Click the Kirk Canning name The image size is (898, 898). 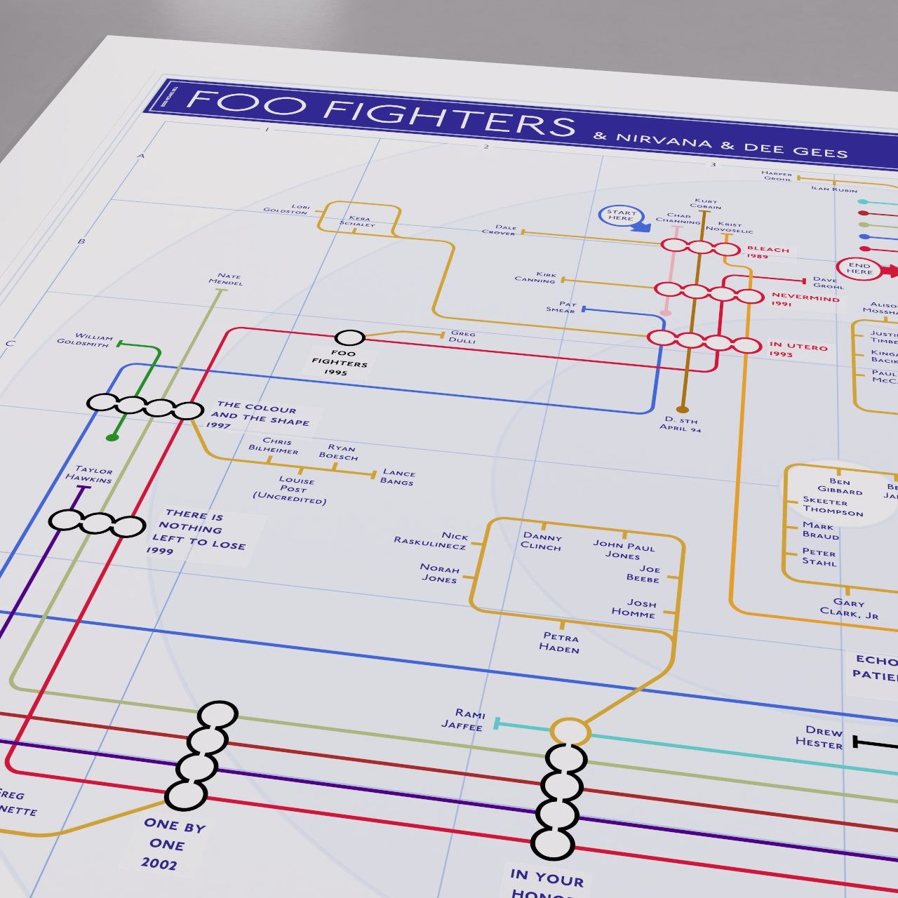(536, 278)
